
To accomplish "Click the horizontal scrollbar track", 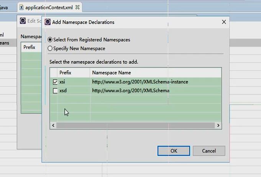I will (136, 125).
